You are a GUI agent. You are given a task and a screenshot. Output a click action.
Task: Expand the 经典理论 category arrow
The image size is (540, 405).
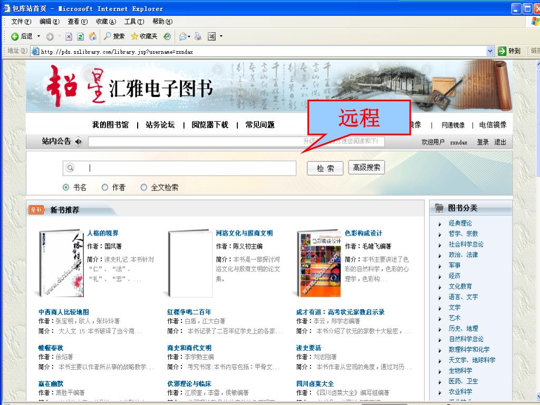coord(440,224)
